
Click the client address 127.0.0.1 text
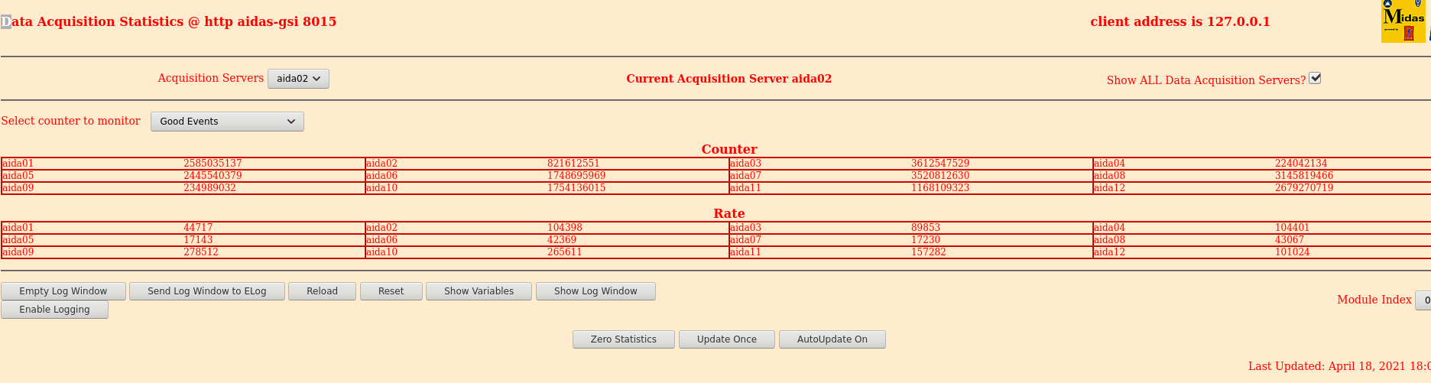click(x=1180, y=21)
